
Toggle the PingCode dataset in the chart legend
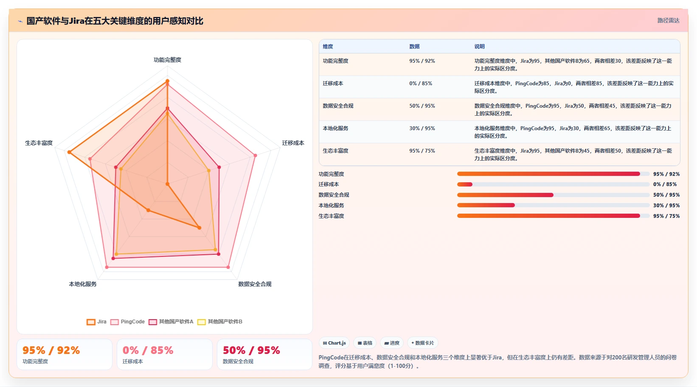(127, 322)
